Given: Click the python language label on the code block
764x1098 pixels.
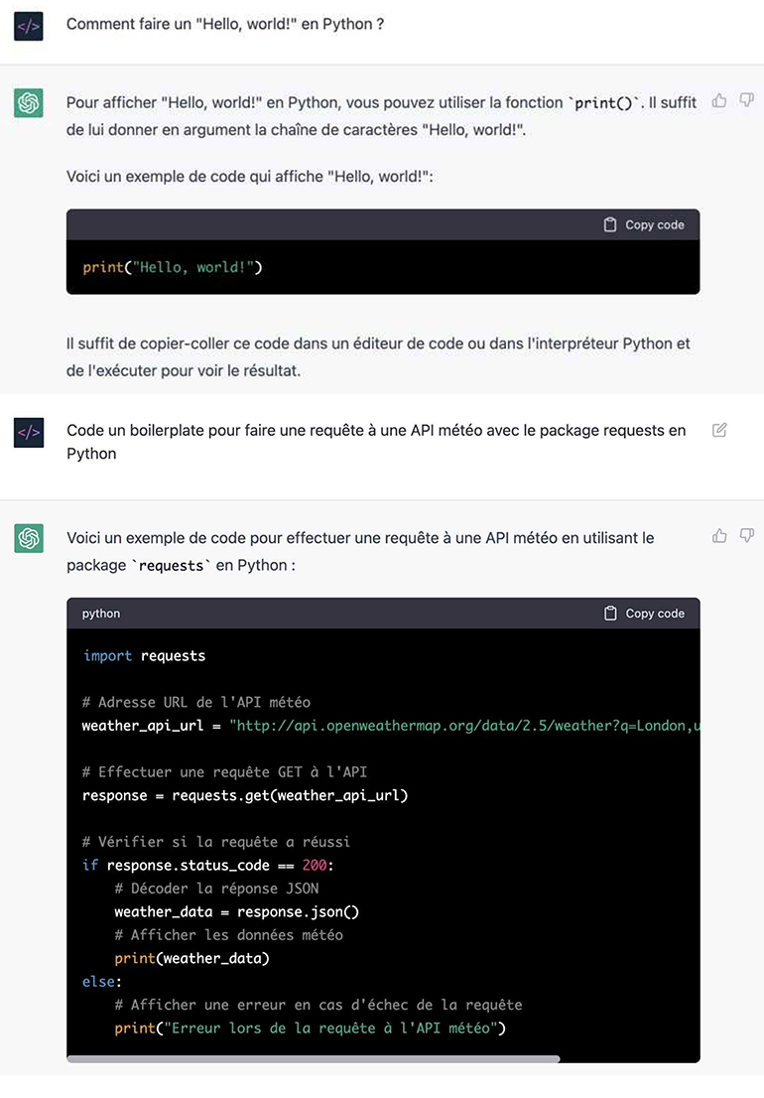Looking at the screenshot, I should [101, 614].
